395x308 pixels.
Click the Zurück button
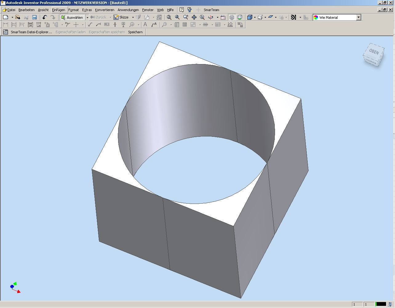pos(98,18)
